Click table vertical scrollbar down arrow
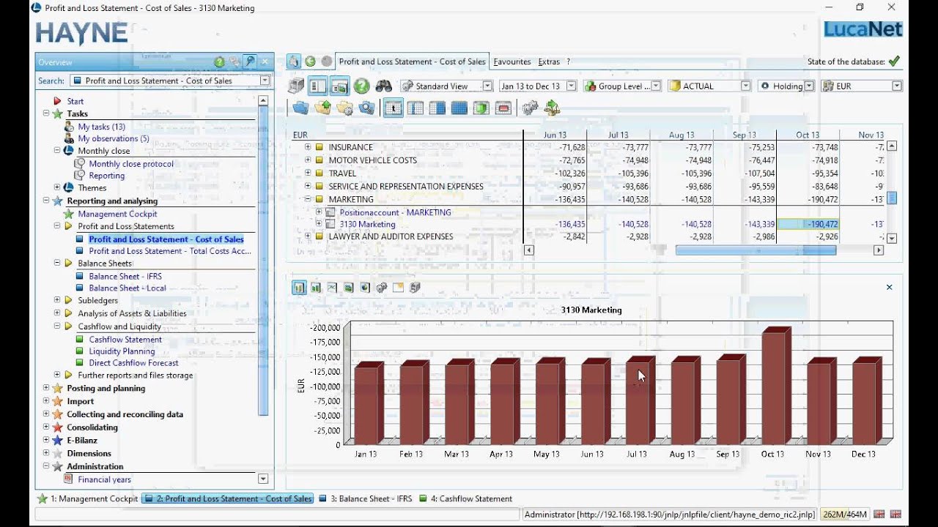The height and width of the screenshot is (527, 938). 892,239
